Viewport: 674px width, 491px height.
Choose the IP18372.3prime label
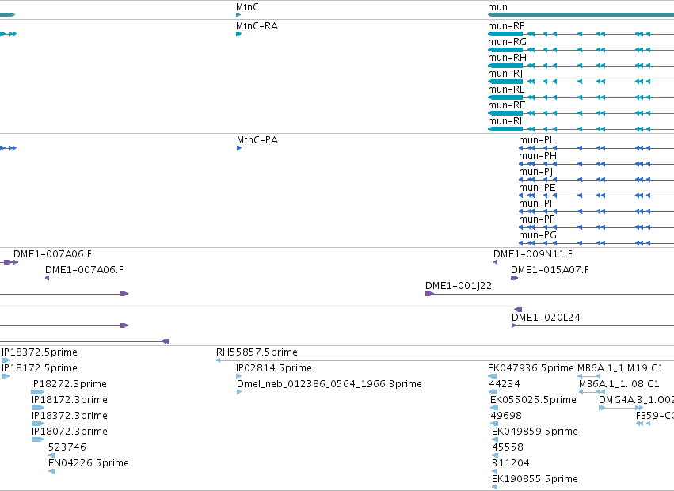[70, 416]
